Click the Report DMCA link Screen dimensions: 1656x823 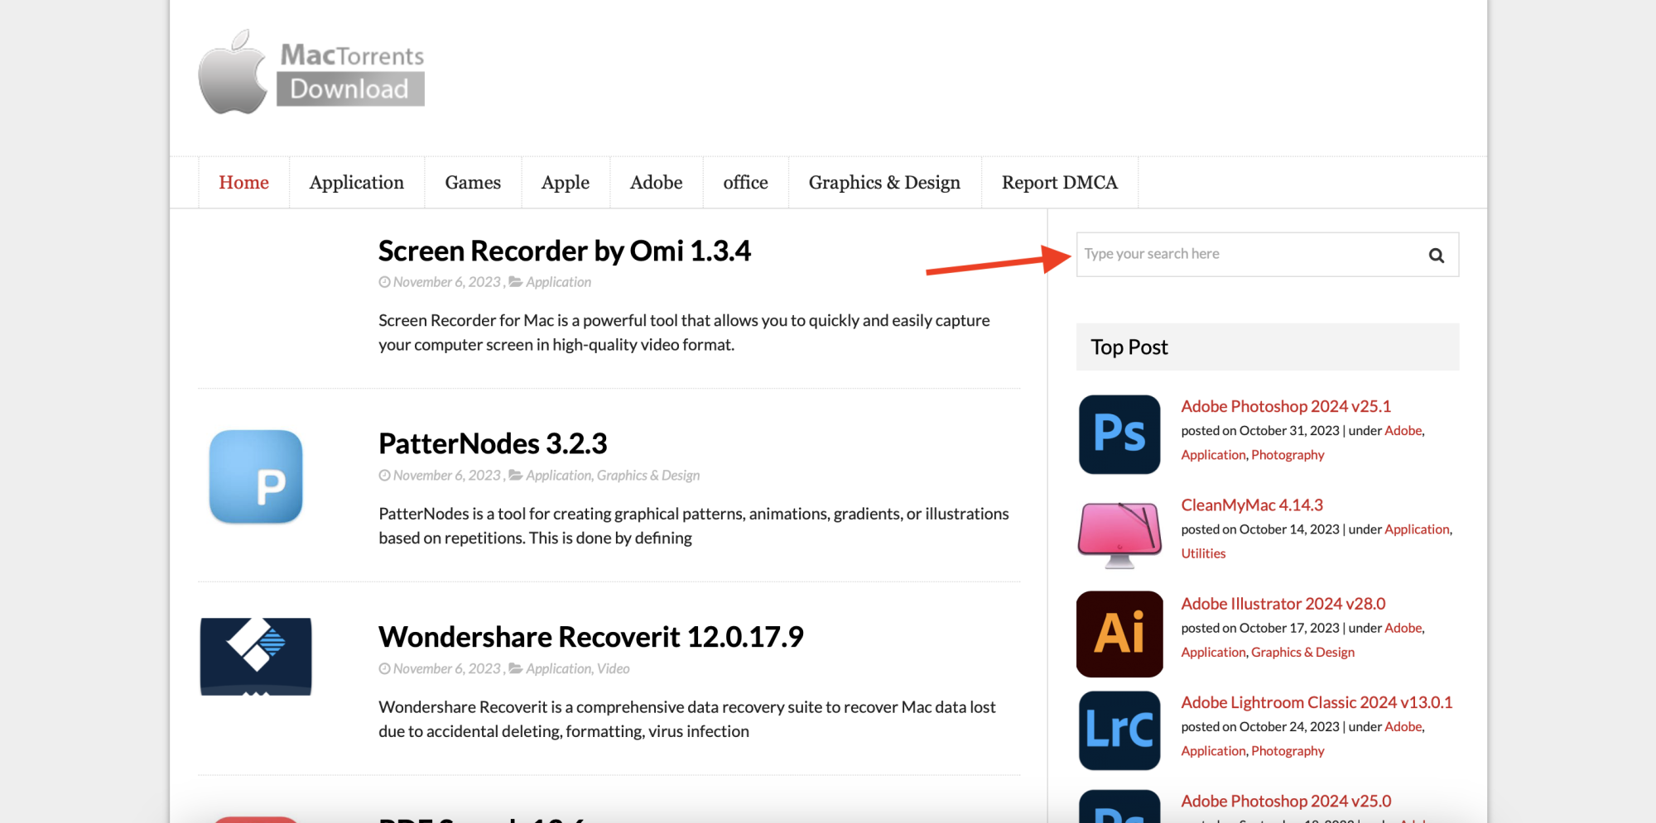tap(1060, 182)
